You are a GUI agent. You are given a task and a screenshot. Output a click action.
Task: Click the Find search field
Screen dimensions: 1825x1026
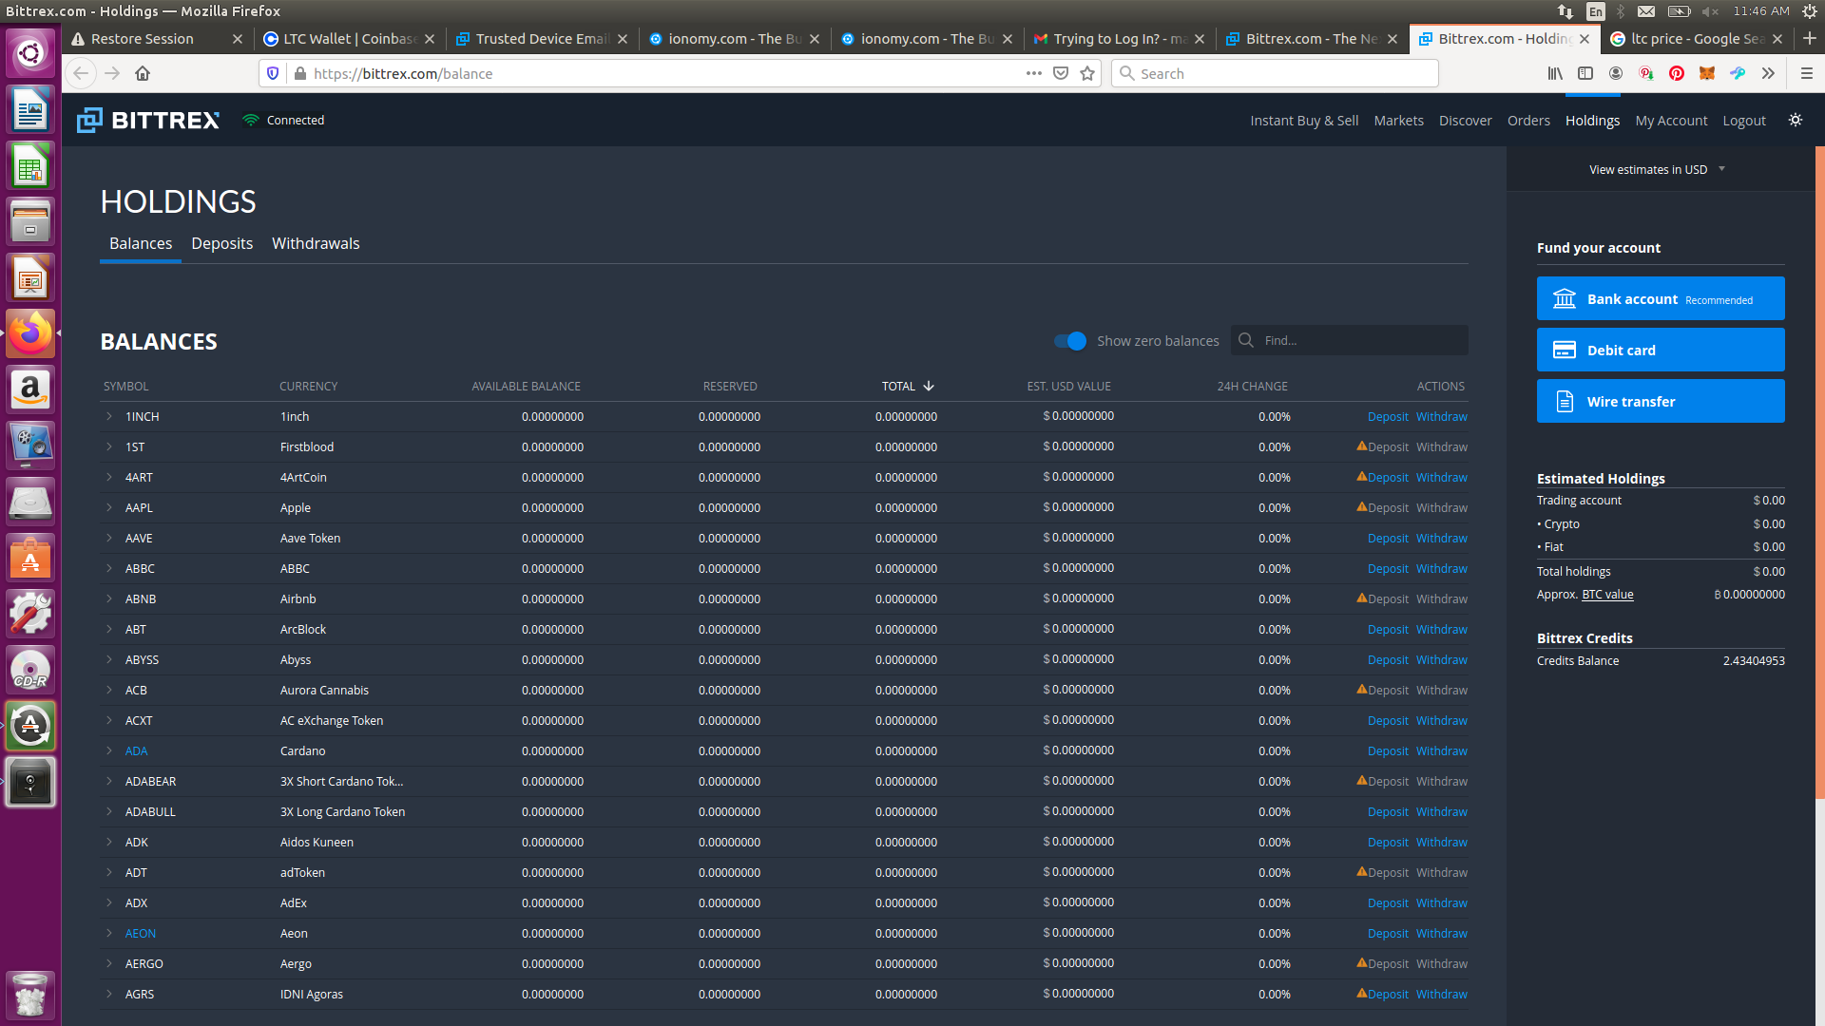pyautogui.click(x=1359, y=341)
